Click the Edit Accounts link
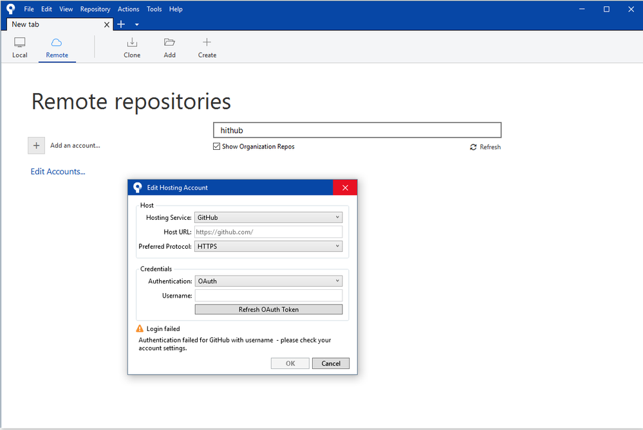 click(58, 172)
